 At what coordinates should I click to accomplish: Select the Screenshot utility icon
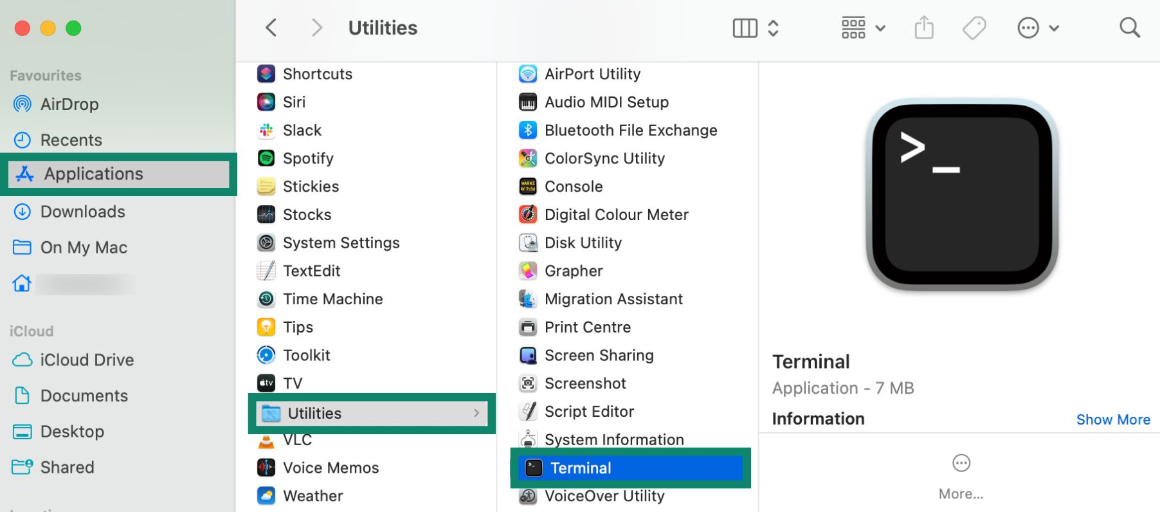click(527, 383)
